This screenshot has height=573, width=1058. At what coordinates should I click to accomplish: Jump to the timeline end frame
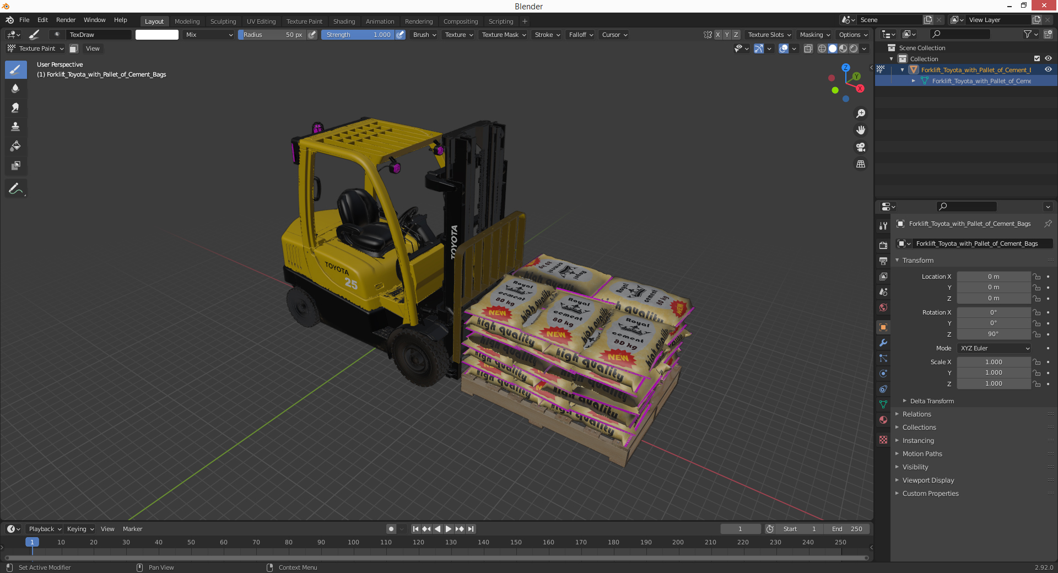[x=471, y=529]
